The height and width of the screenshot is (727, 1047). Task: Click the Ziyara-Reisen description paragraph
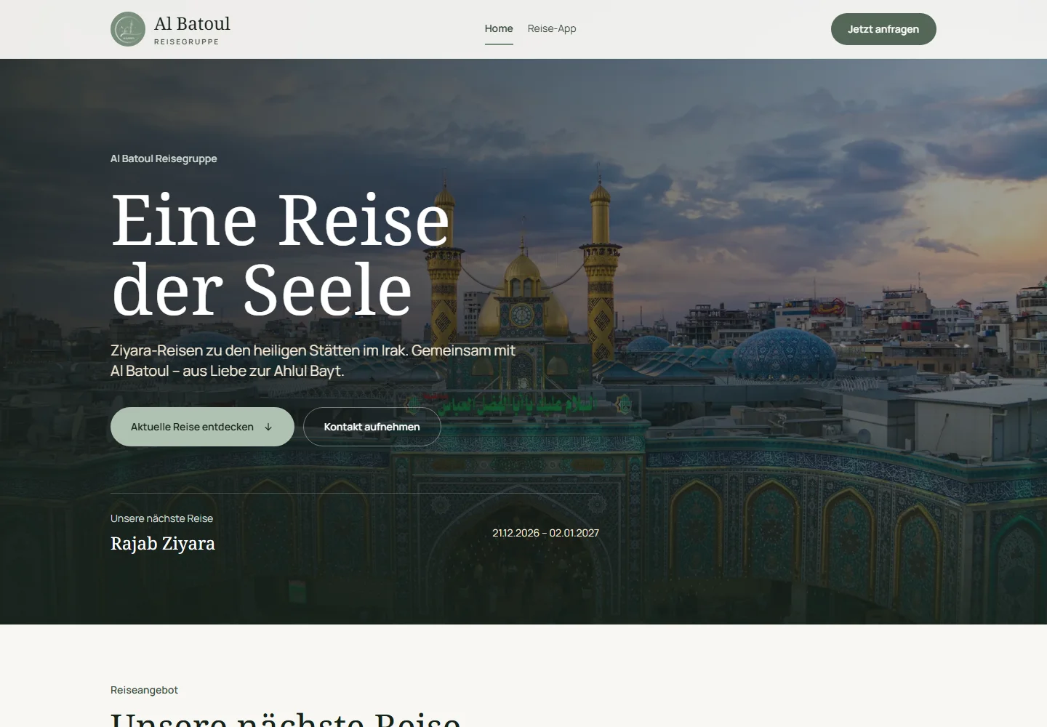(313, 361)
